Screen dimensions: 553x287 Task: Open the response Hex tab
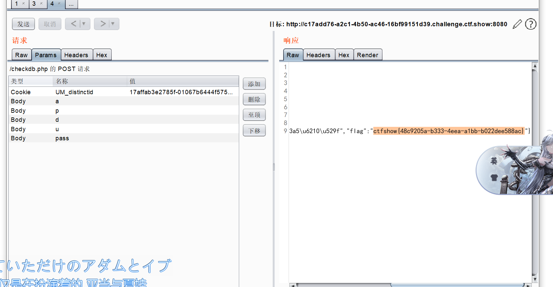344,55
